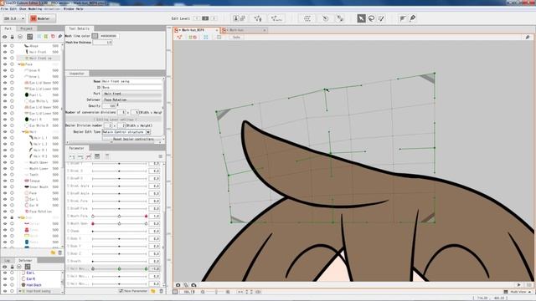Click the green grid icon in Part panel header
Screen dimensions: 536x301
pos(46,36)
